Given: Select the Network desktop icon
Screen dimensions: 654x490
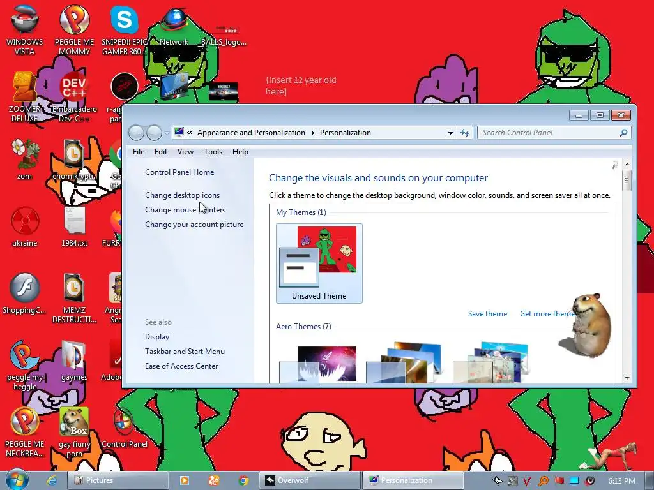Looking at the screenshot, I should click(x=174, y=26).
